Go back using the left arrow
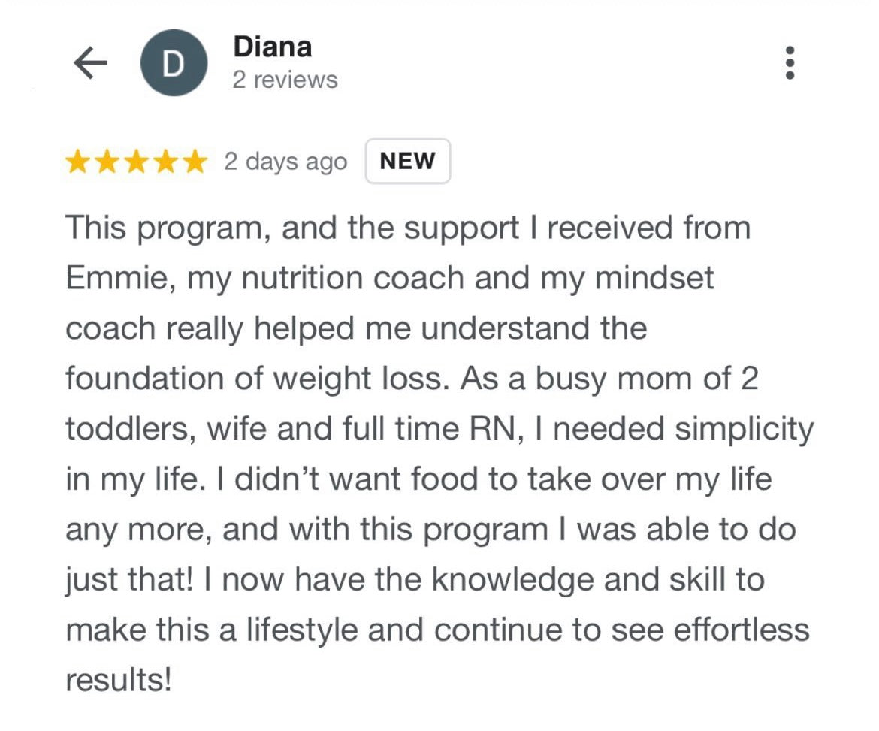The height and width of the screenshot is (731, 879). [91, 64]
